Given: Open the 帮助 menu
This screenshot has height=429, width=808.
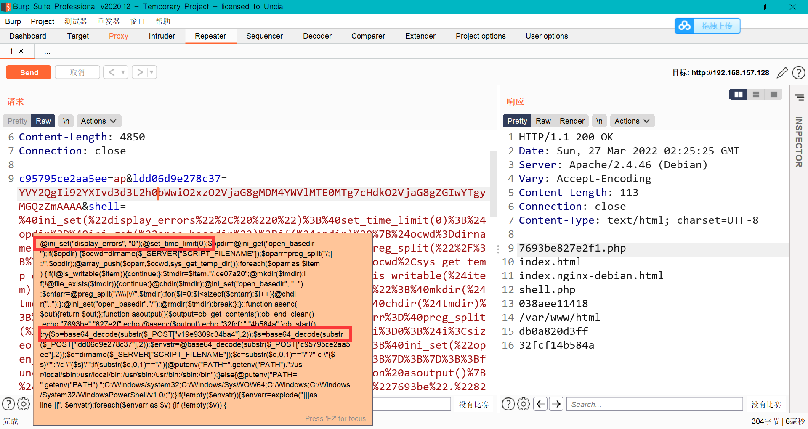Looking at the screenshot, I should [x=163, y=21].
